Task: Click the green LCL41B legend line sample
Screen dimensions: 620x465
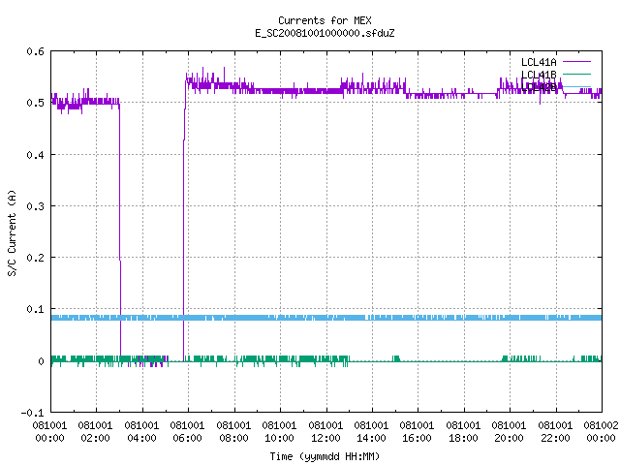Action: tap(576, 74)
